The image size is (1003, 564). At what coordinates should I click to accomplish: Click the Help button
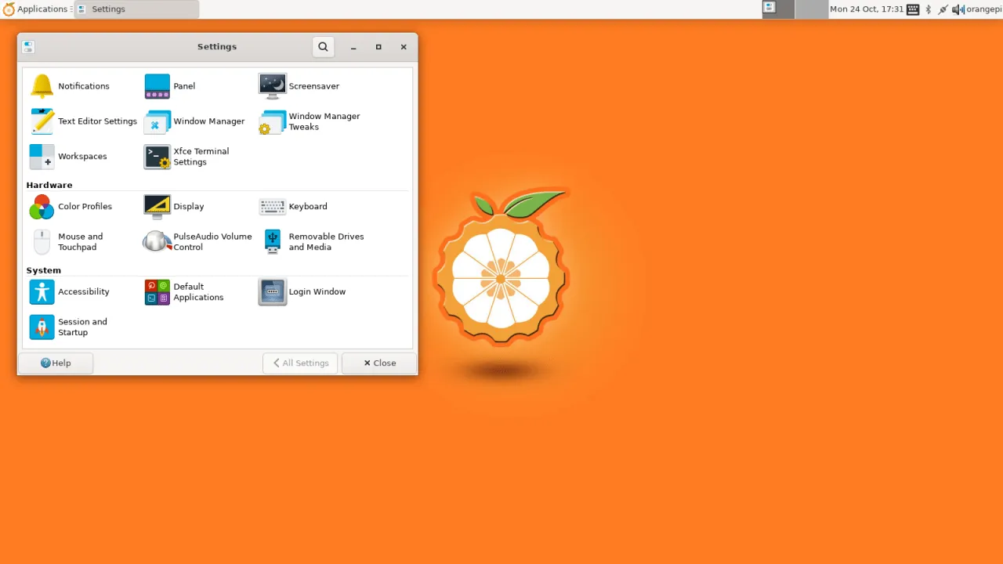(x=55, y=363)
